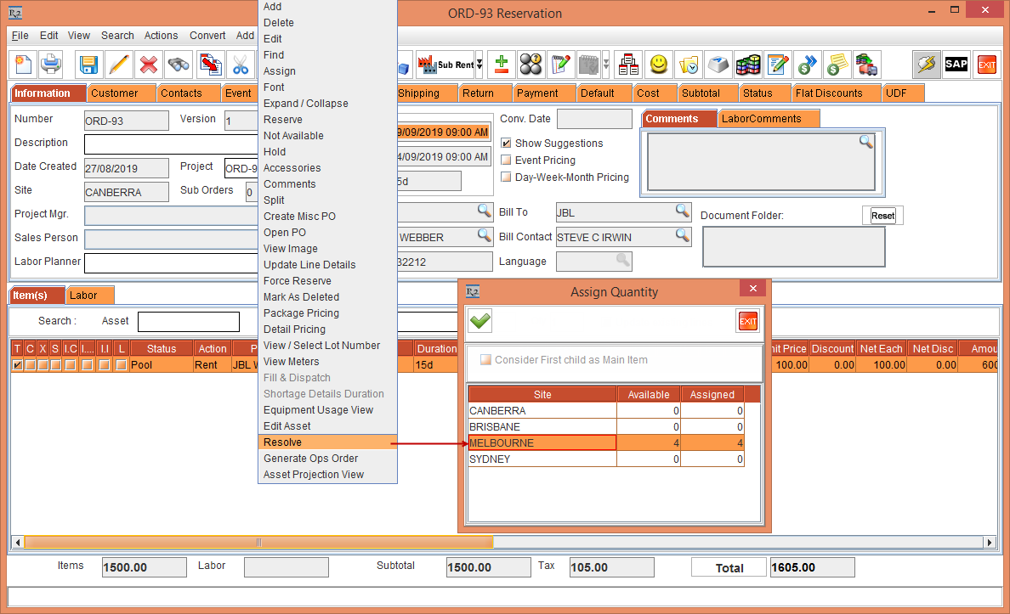Click the SAP toolbar icon
Viewport: 1010px width, 614px height.
click(x=956, y=65)
